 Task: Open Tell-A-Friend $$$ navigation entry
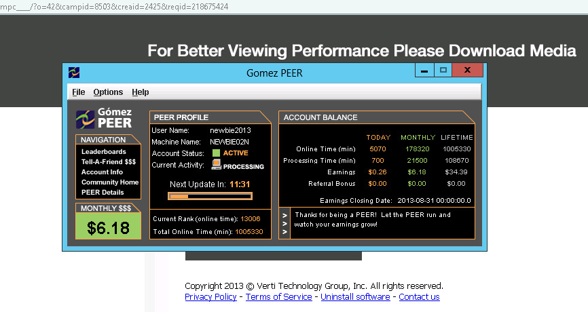[x=109, y=162]
